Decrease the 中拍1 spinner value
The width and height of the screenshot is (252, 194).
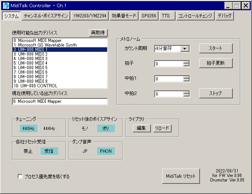[x=186, y=80]
